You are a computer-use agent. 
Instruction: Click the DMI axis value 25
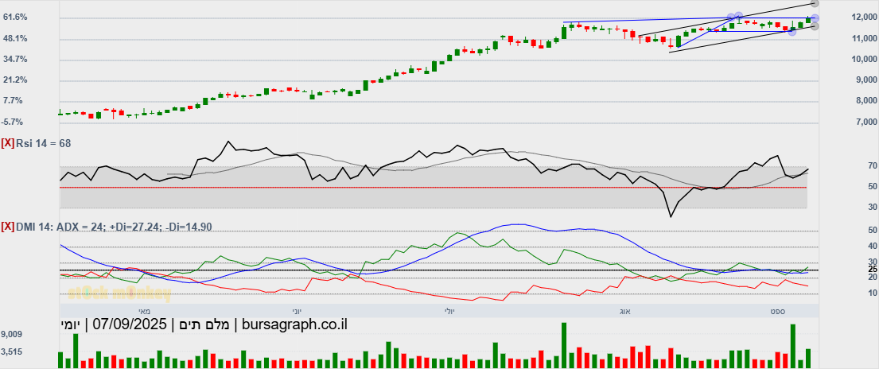873,269
